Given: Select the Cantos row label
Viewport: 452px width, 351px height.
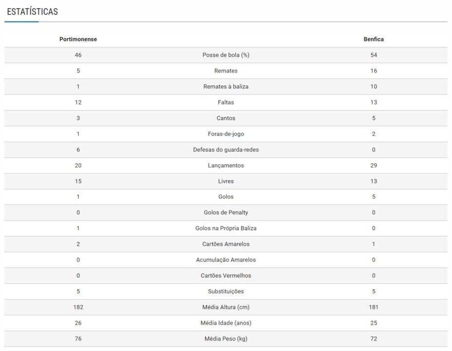Looking at the screenshot, I should (x=226, y=118).
